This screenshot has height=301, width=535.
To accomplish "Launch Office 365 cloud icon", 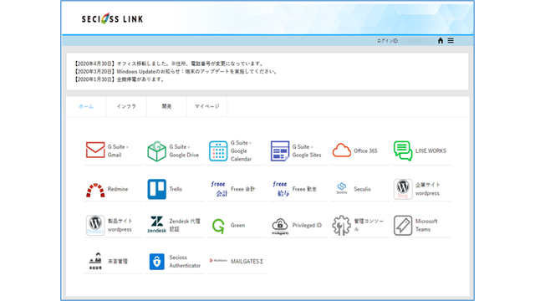I will pos(342,150).
